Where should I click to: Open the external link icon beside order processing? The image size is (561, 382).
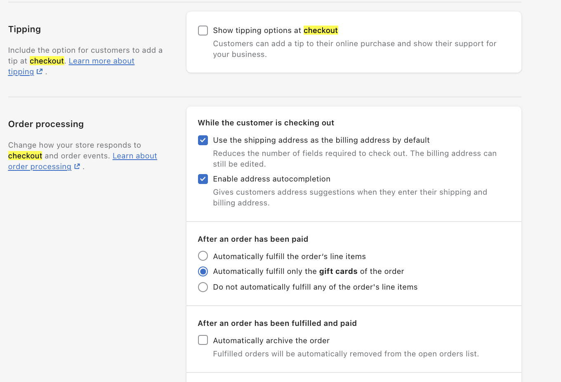(77, 167)
